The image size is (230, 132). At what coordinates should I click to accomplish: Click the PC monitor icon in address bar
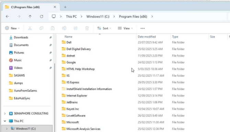[x=54, y=16]
